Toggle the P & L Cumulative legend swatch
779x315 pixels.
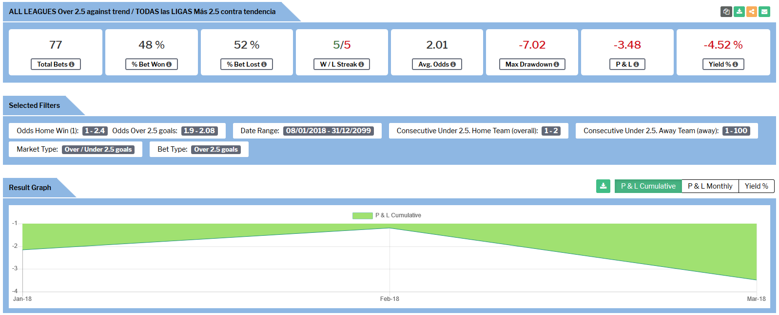point(362,215)
